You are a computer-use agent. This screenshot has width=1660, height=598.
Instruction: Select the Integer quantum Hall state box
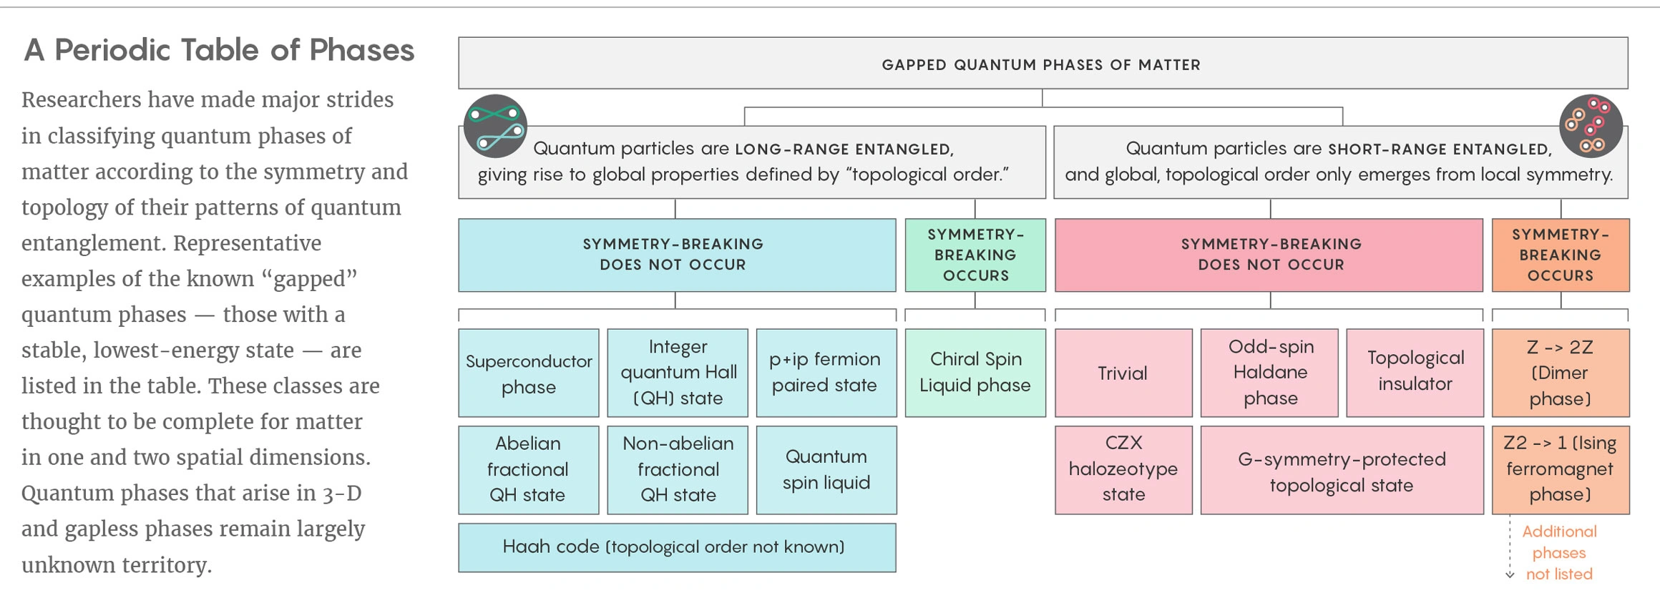pos(678,373)
